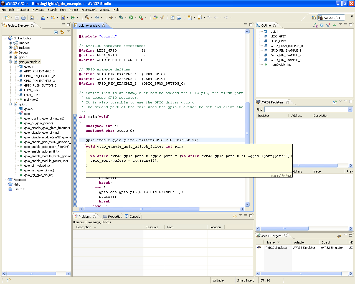Toggle alphabetical Sort in Outline view

(x=315, y=25)
